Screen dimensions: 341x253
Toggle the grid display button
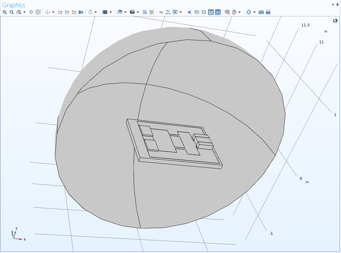pyautogui.click(x=218, y=12)
